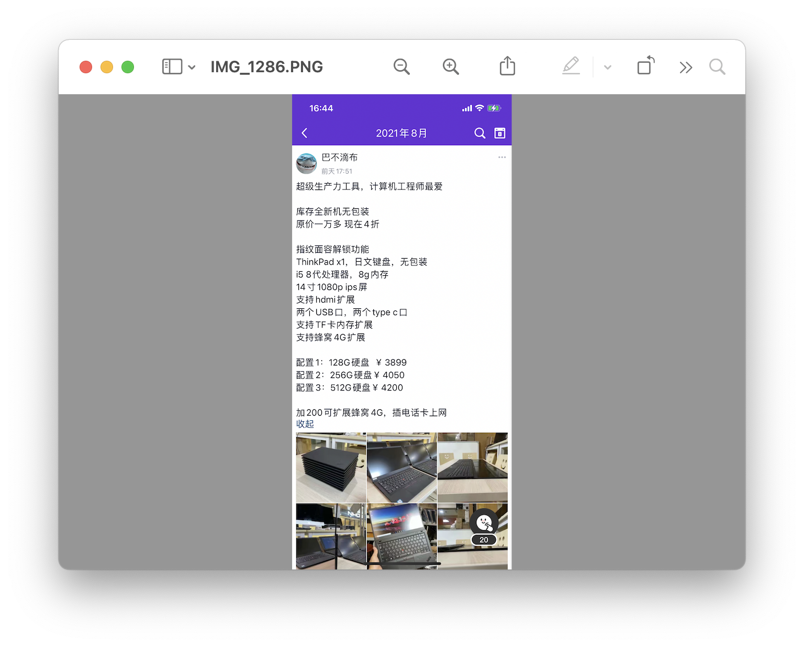Open the share menu in toolbar

click(x=507, y=66)
